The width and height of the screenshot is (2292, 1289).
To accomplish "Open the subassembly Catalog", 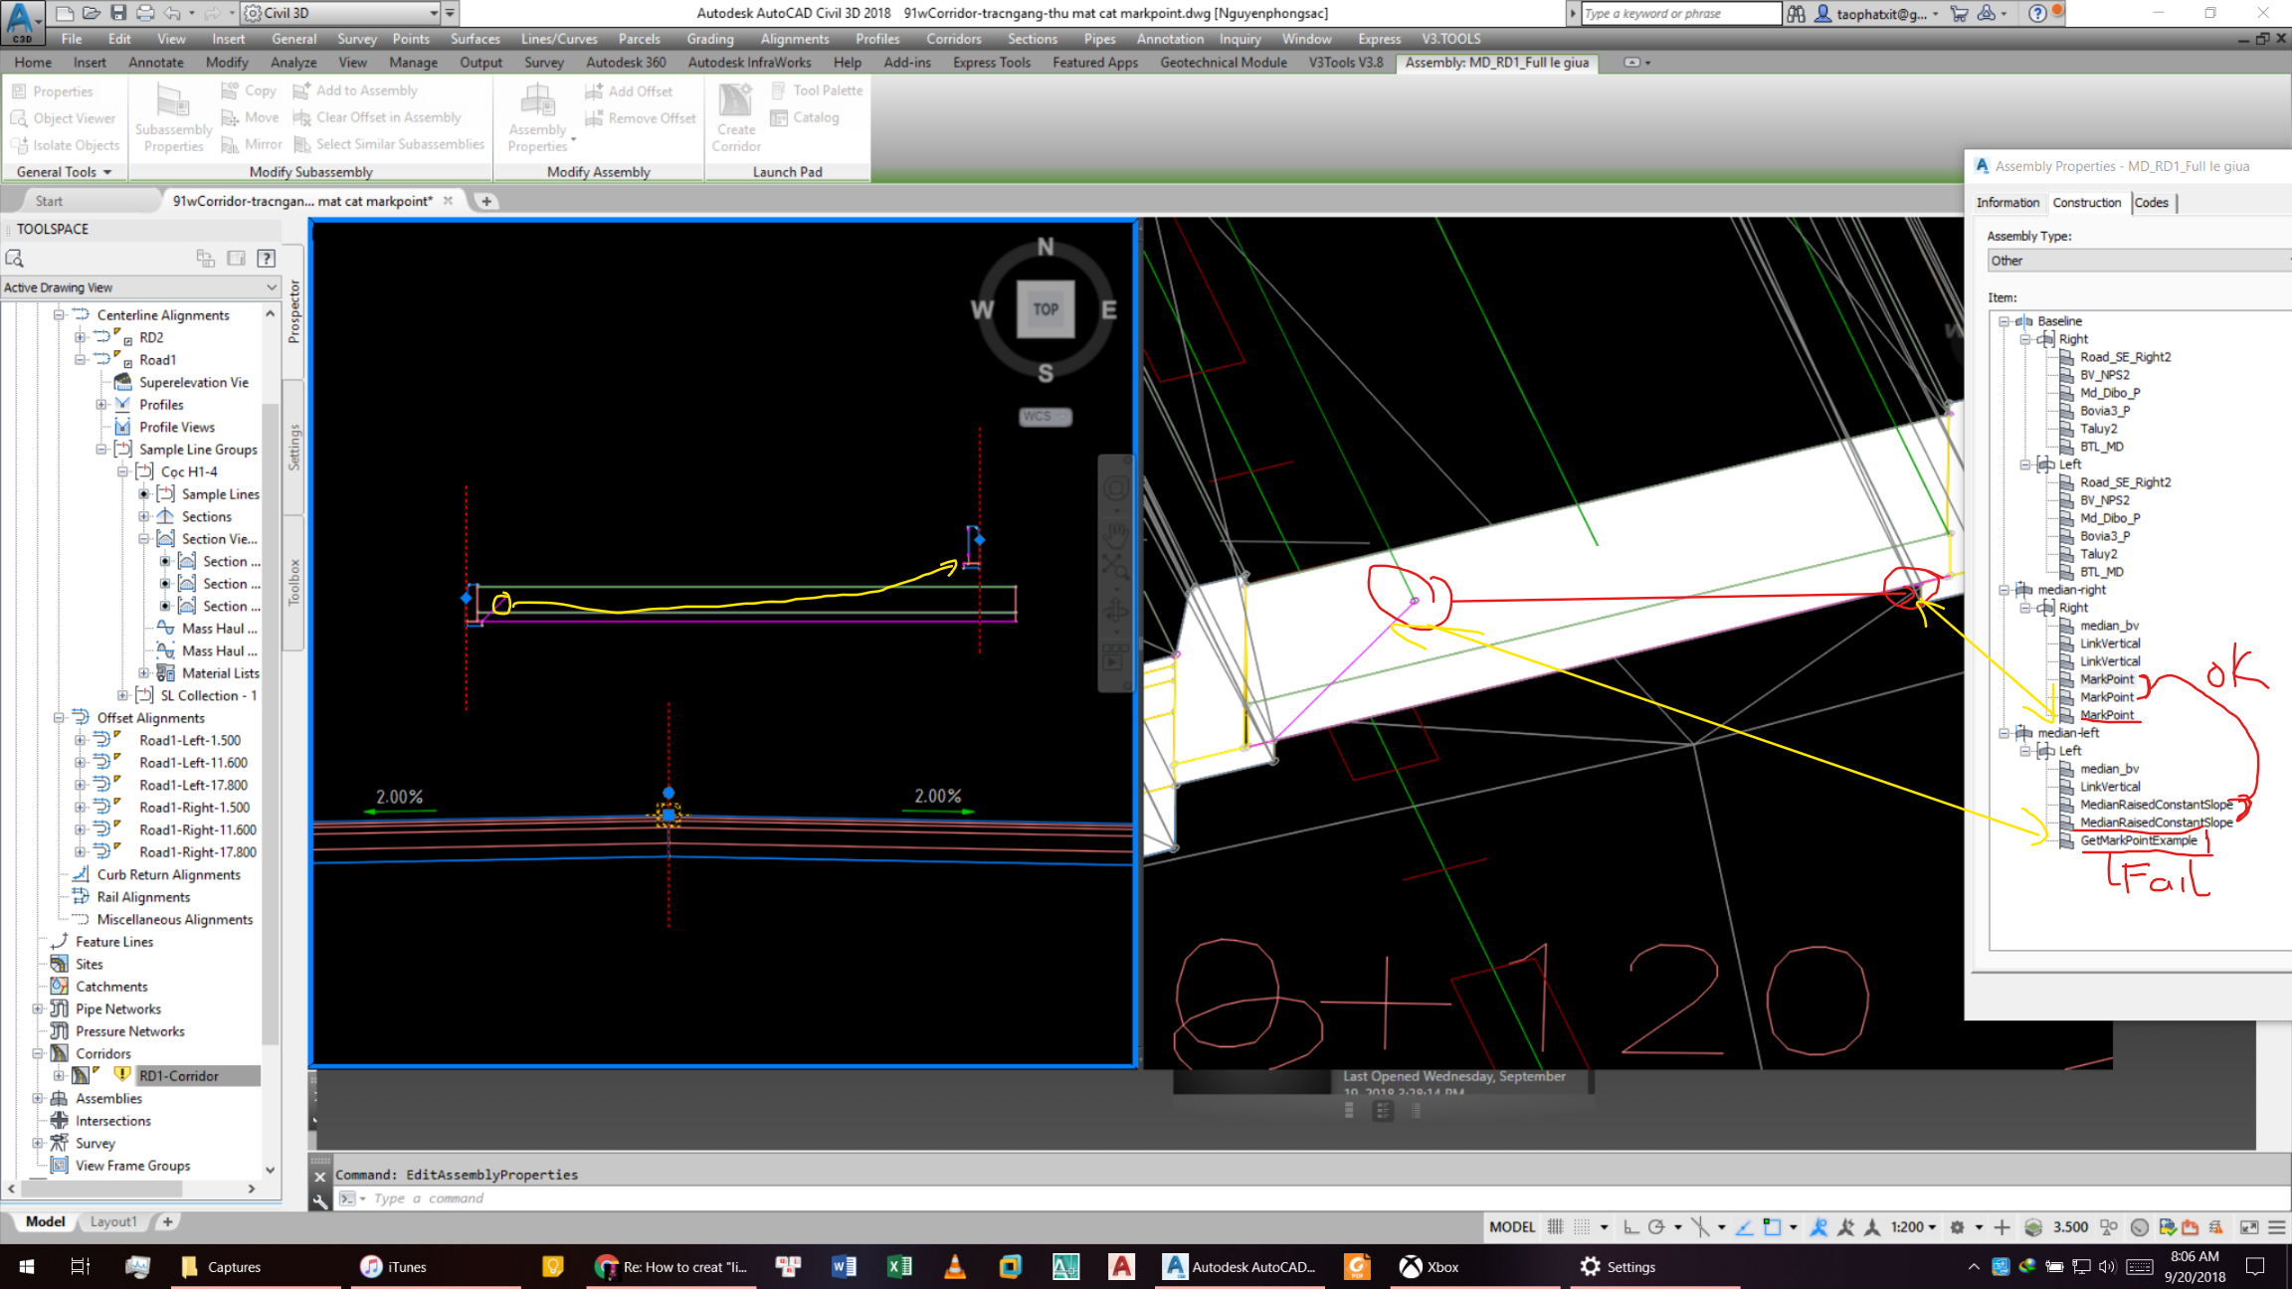I will 813,117.
